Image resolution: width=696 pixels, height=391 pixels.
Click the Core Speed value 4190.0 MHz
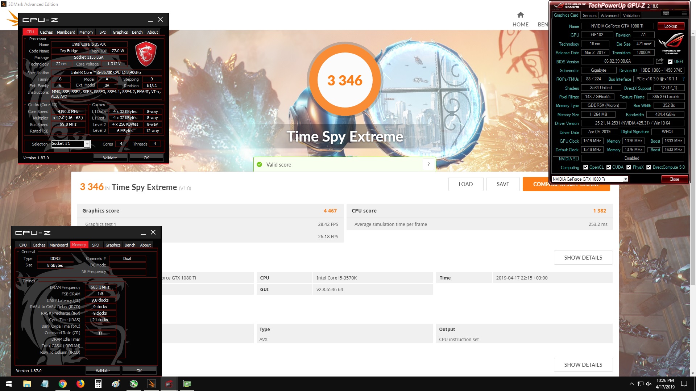click(x=68, y=112)
